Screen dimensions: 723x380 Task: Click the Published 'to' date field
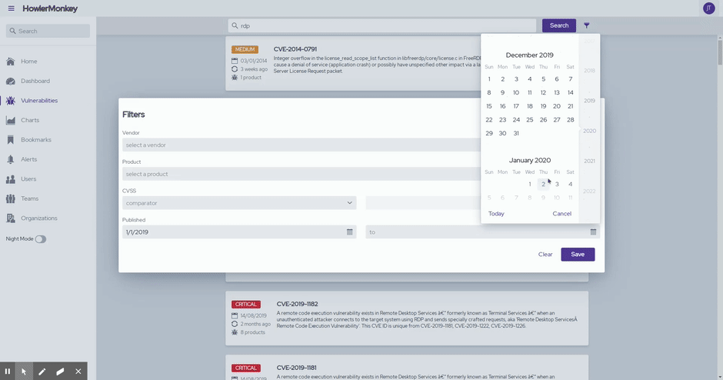pos(483,232)
